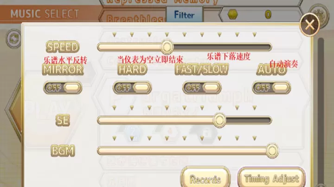Click the first tick marker above SPEED slider
Viewport: 334px width, 187px height.
pos(114,34)
